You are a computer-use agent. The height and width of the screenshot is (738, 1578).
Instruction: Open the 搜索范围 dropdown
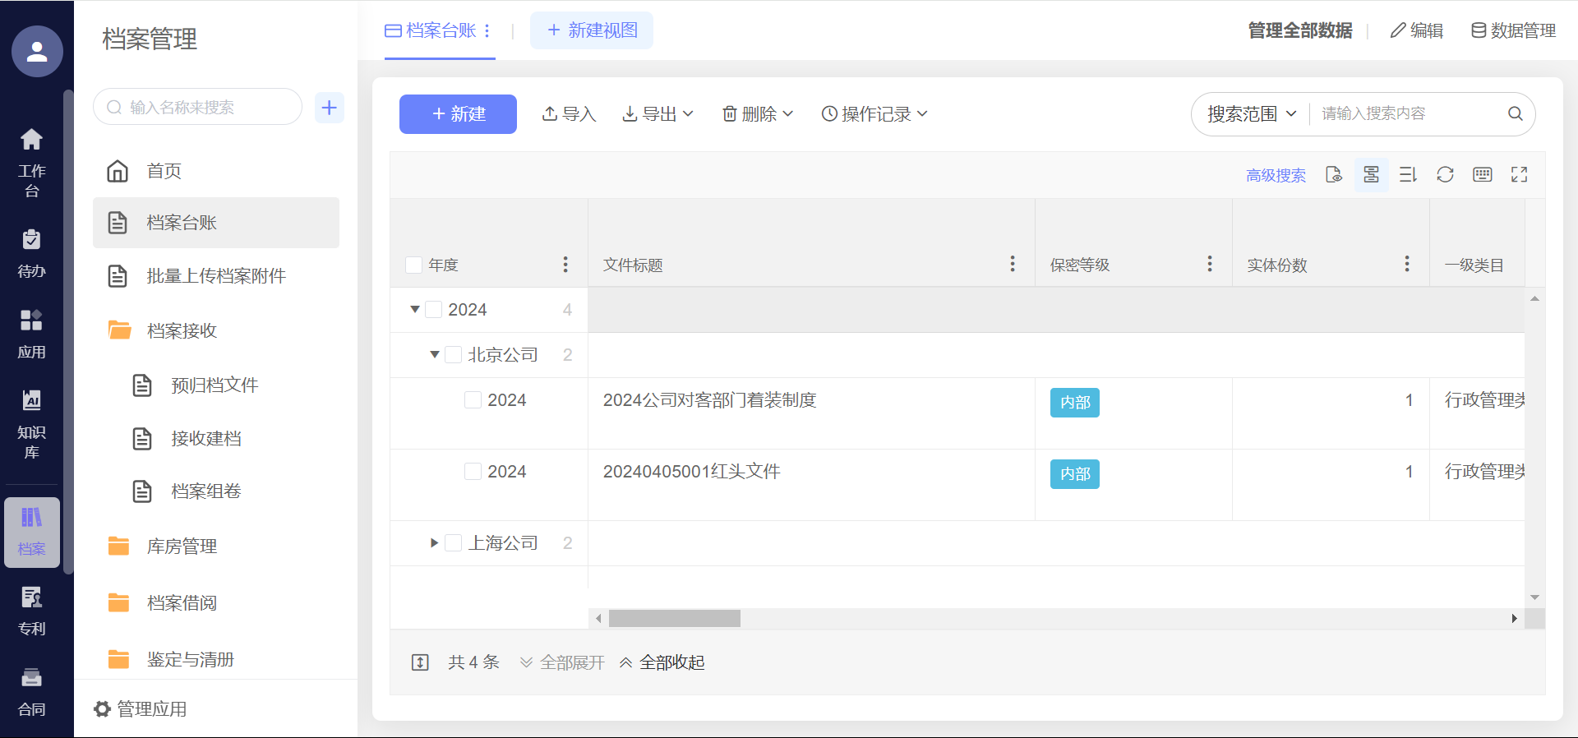pos(1251,113)
